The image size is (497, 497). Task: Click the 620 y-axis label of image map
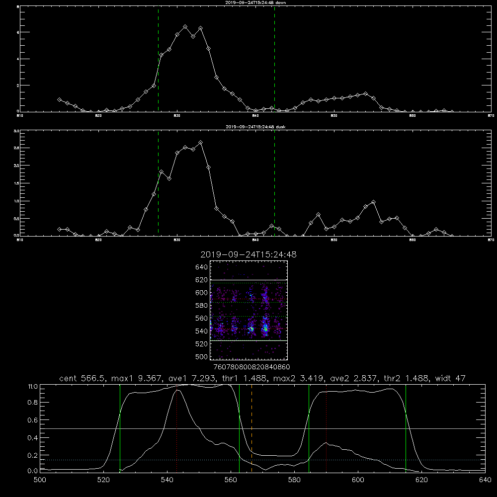tap(201, 280)
